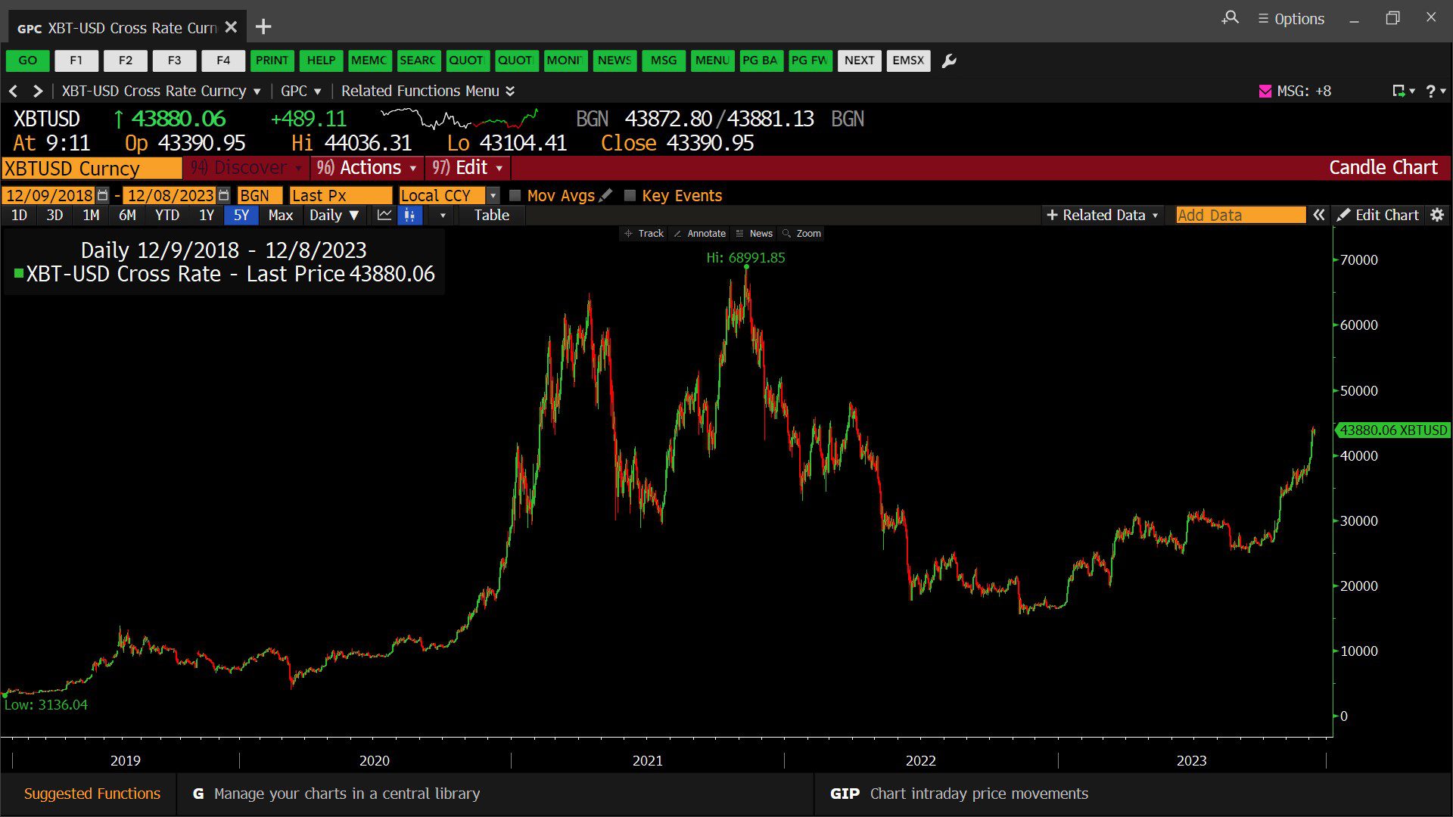Open end date calendar picker icon

pos(223,195)
